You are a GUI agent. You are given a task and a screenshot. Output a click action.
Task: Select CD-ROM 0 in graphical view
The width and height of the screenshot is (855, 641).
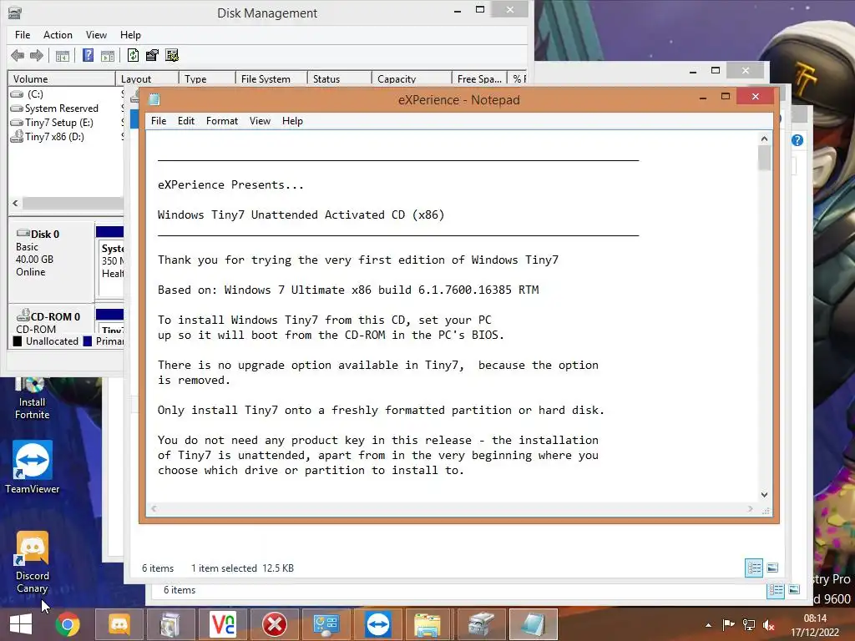pos(51,320)
